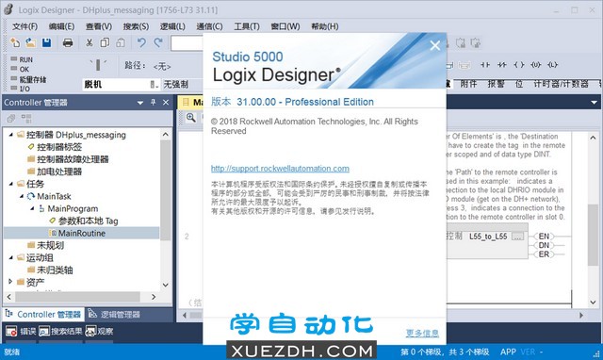
Task: Open the 编辑(E) menu
Action: [61, 26]
